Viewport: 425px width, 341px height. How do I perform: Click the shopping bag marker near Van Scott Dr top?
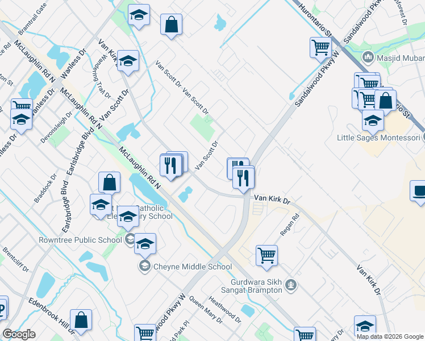[171, 25]
